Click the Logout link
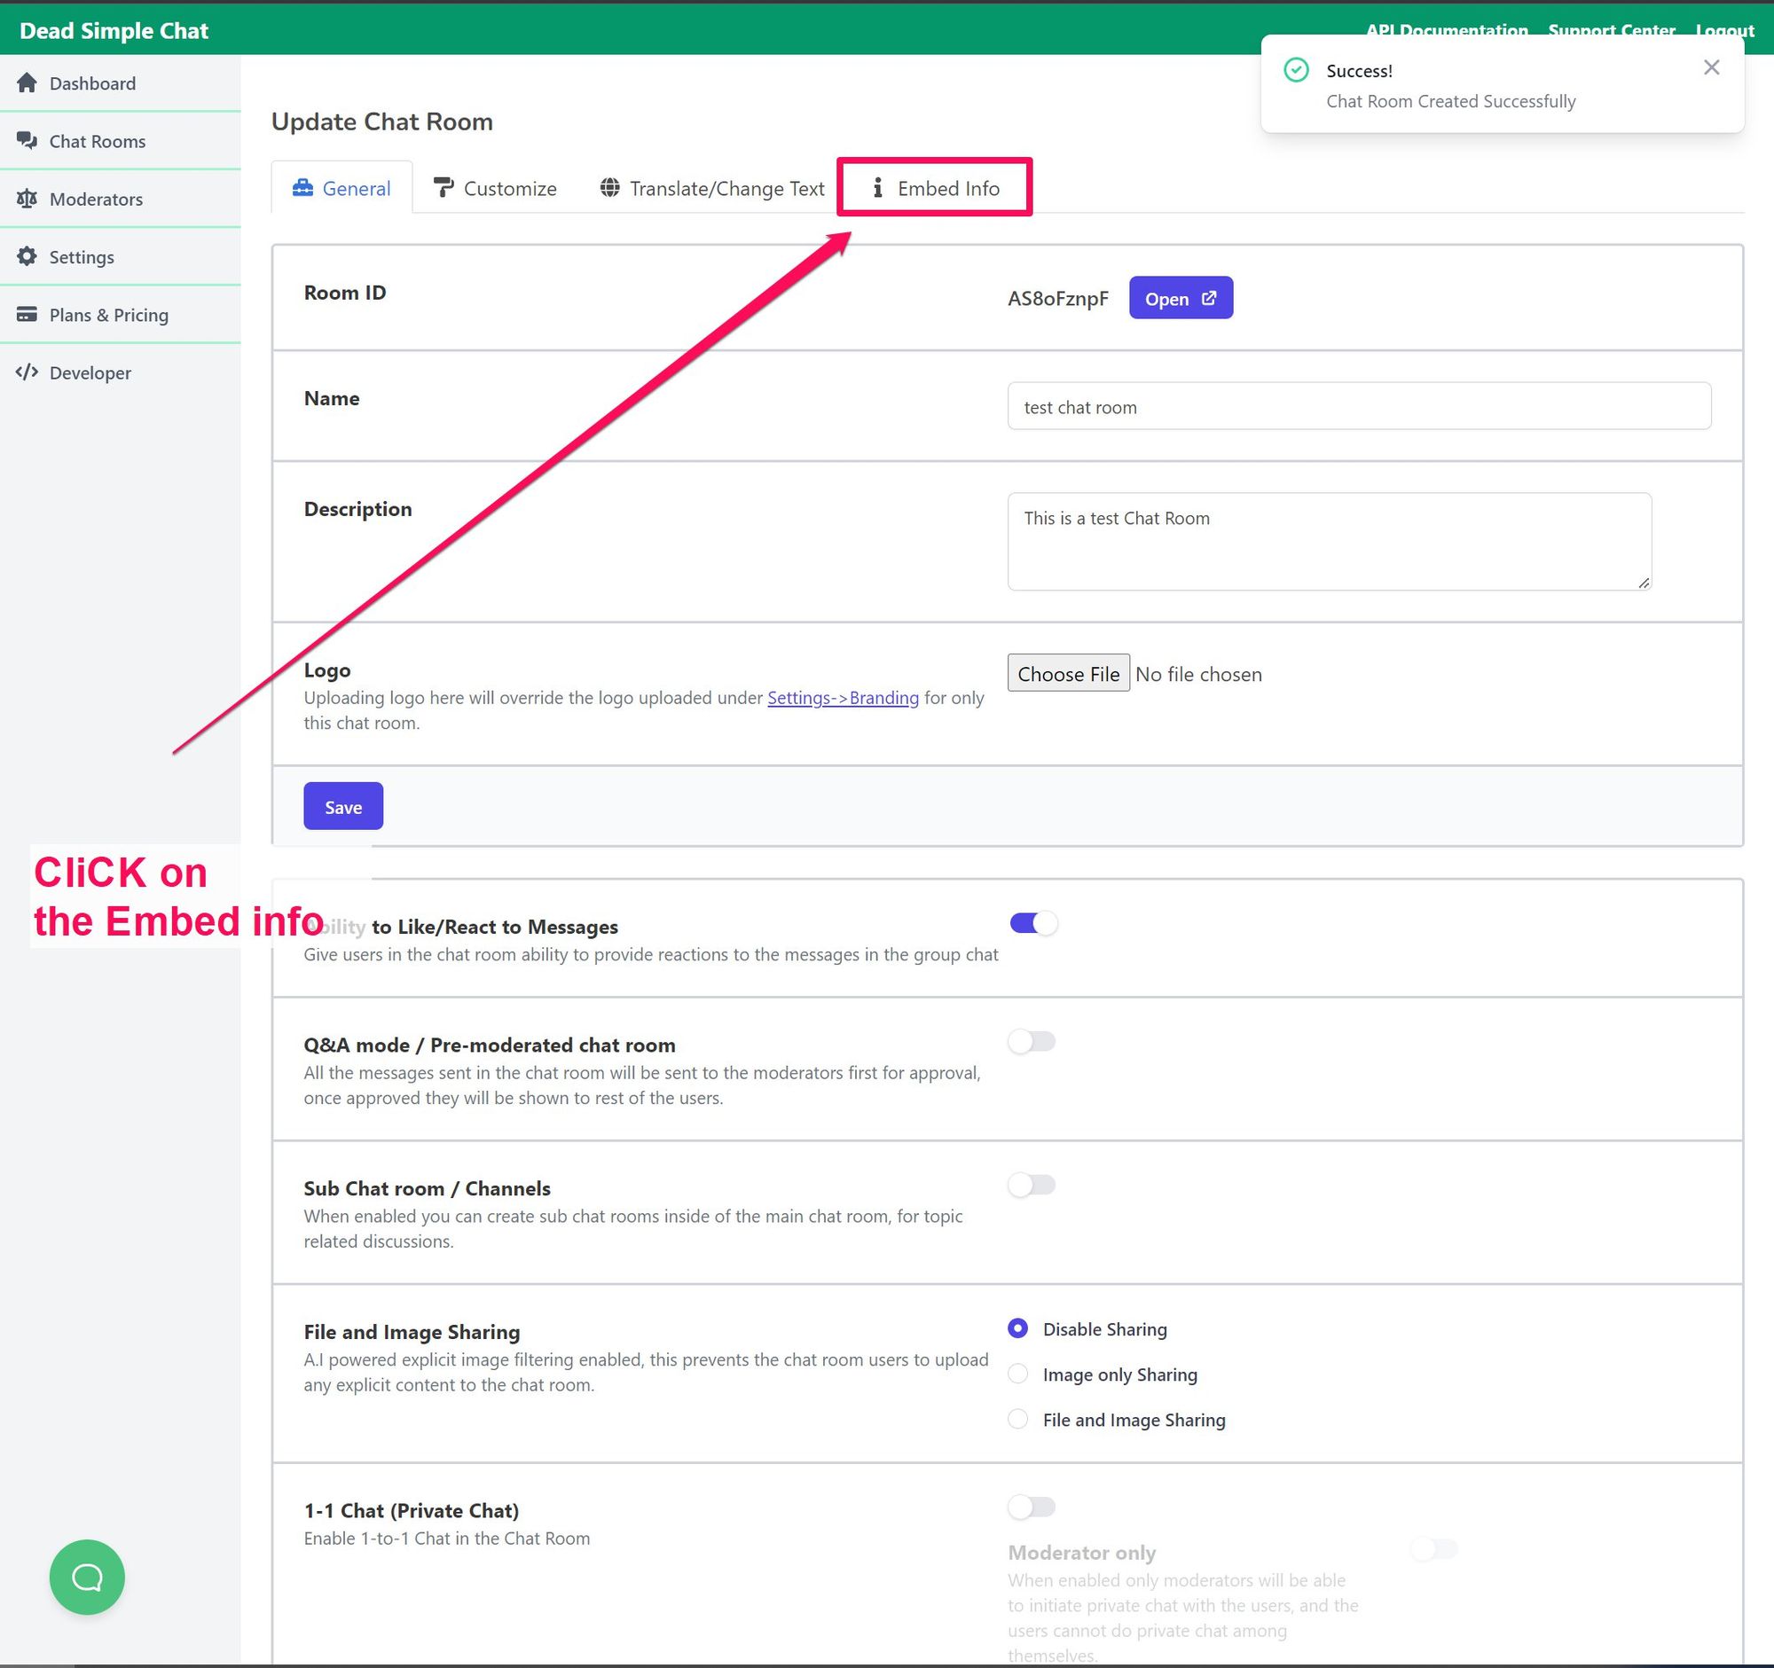 (1725, 30)
